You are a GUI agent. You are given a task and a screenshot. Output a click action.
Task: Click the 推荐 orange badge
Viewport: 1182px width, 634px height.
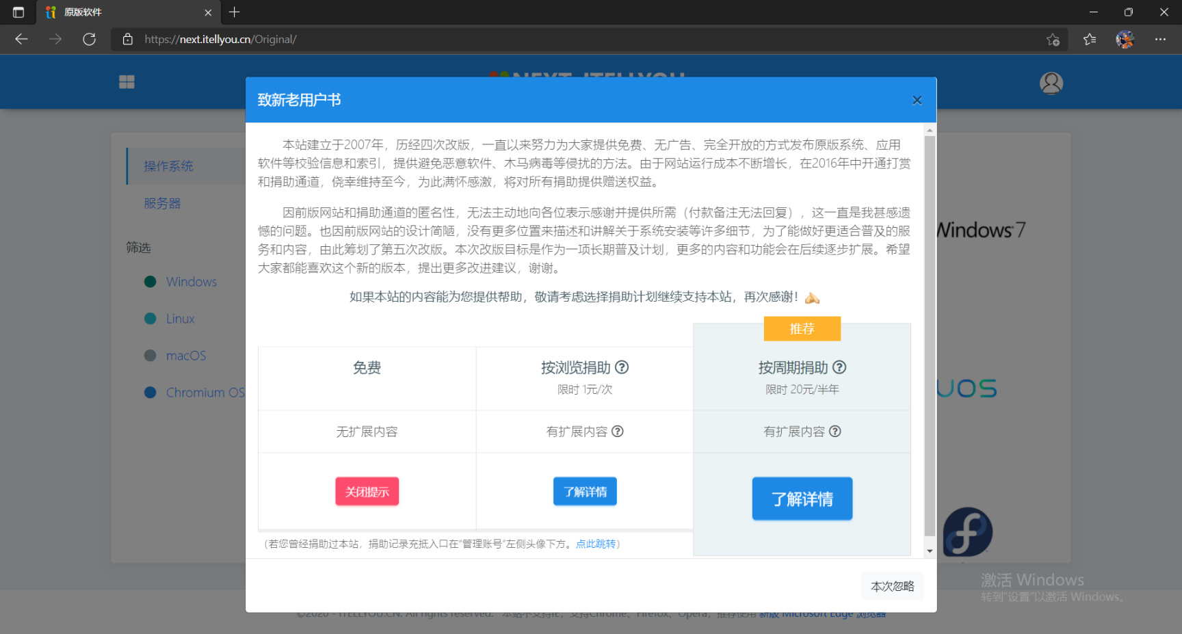point(802,328)
